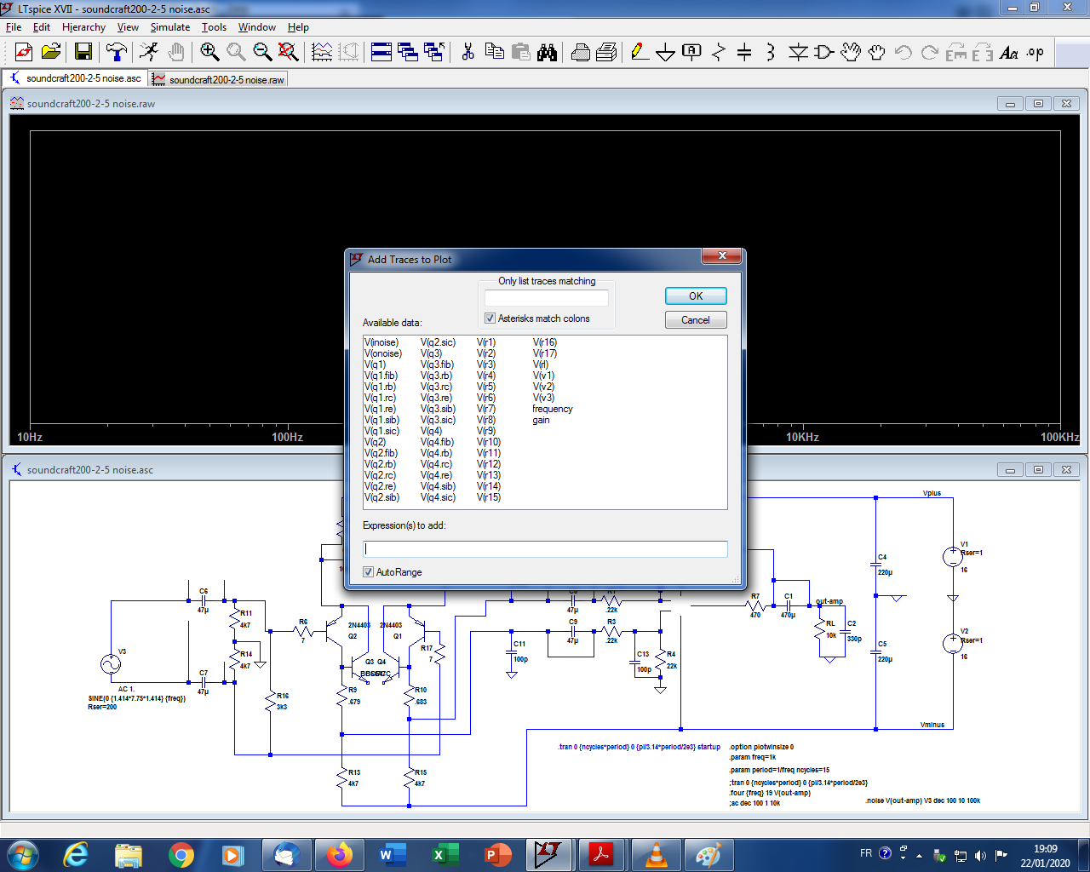
Task: Run the simulation with the running man icon
Action: point(149,53)
